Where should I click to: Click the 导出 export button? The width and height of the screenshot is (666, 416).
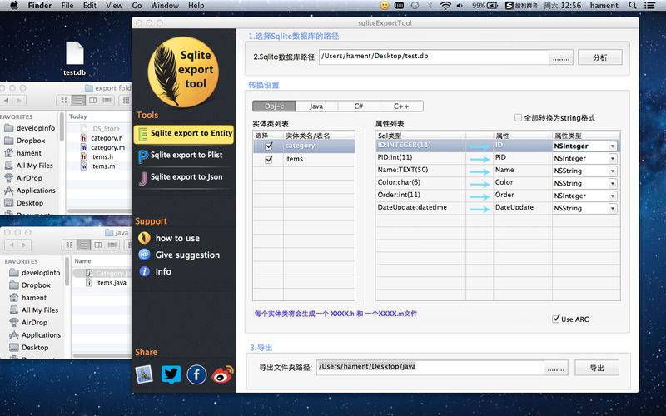tap(597, 368)
